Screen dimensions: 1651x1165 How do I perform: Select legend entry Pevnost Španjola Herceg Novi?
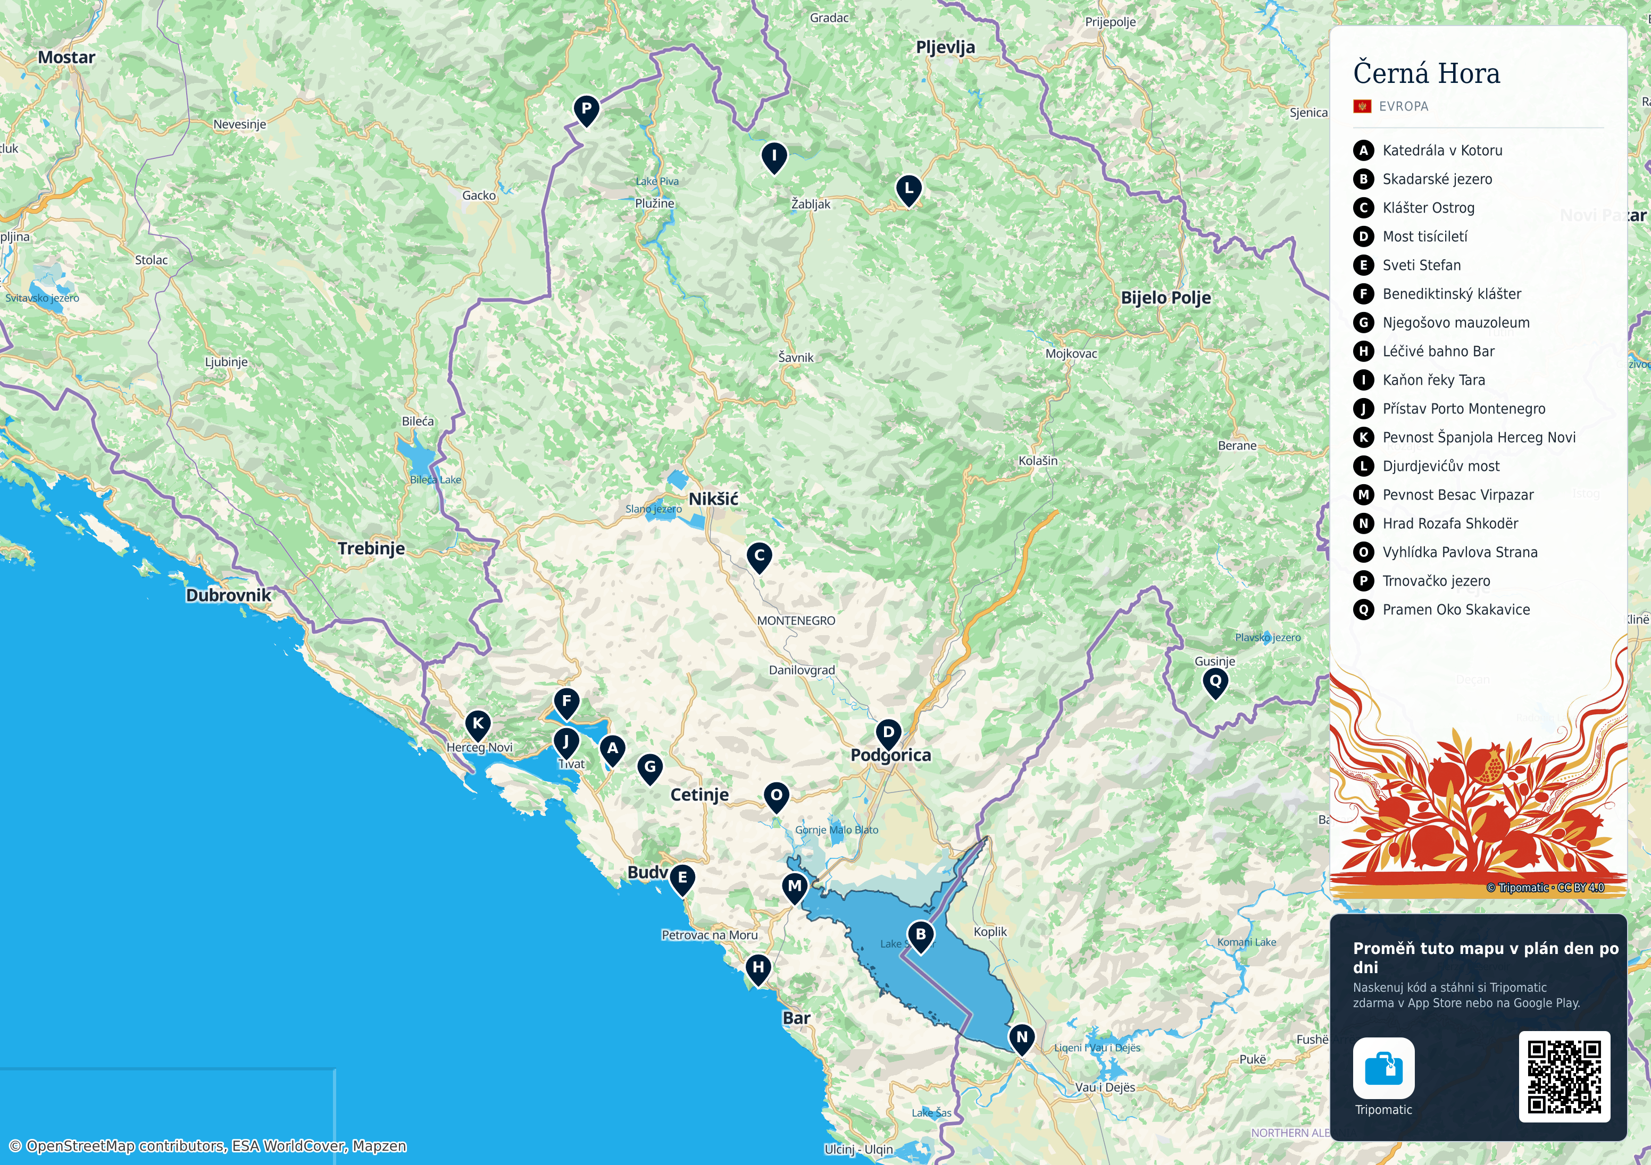click(1479, 438)
